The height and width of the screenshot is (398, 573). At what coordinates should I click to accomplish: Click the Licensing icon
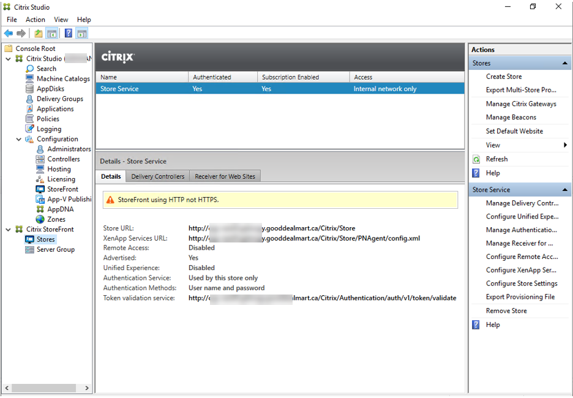coord(40,179)
